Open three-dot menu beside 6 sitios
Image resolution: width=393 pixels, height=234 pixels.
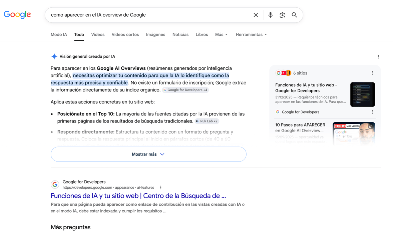(x=372, y=73)
